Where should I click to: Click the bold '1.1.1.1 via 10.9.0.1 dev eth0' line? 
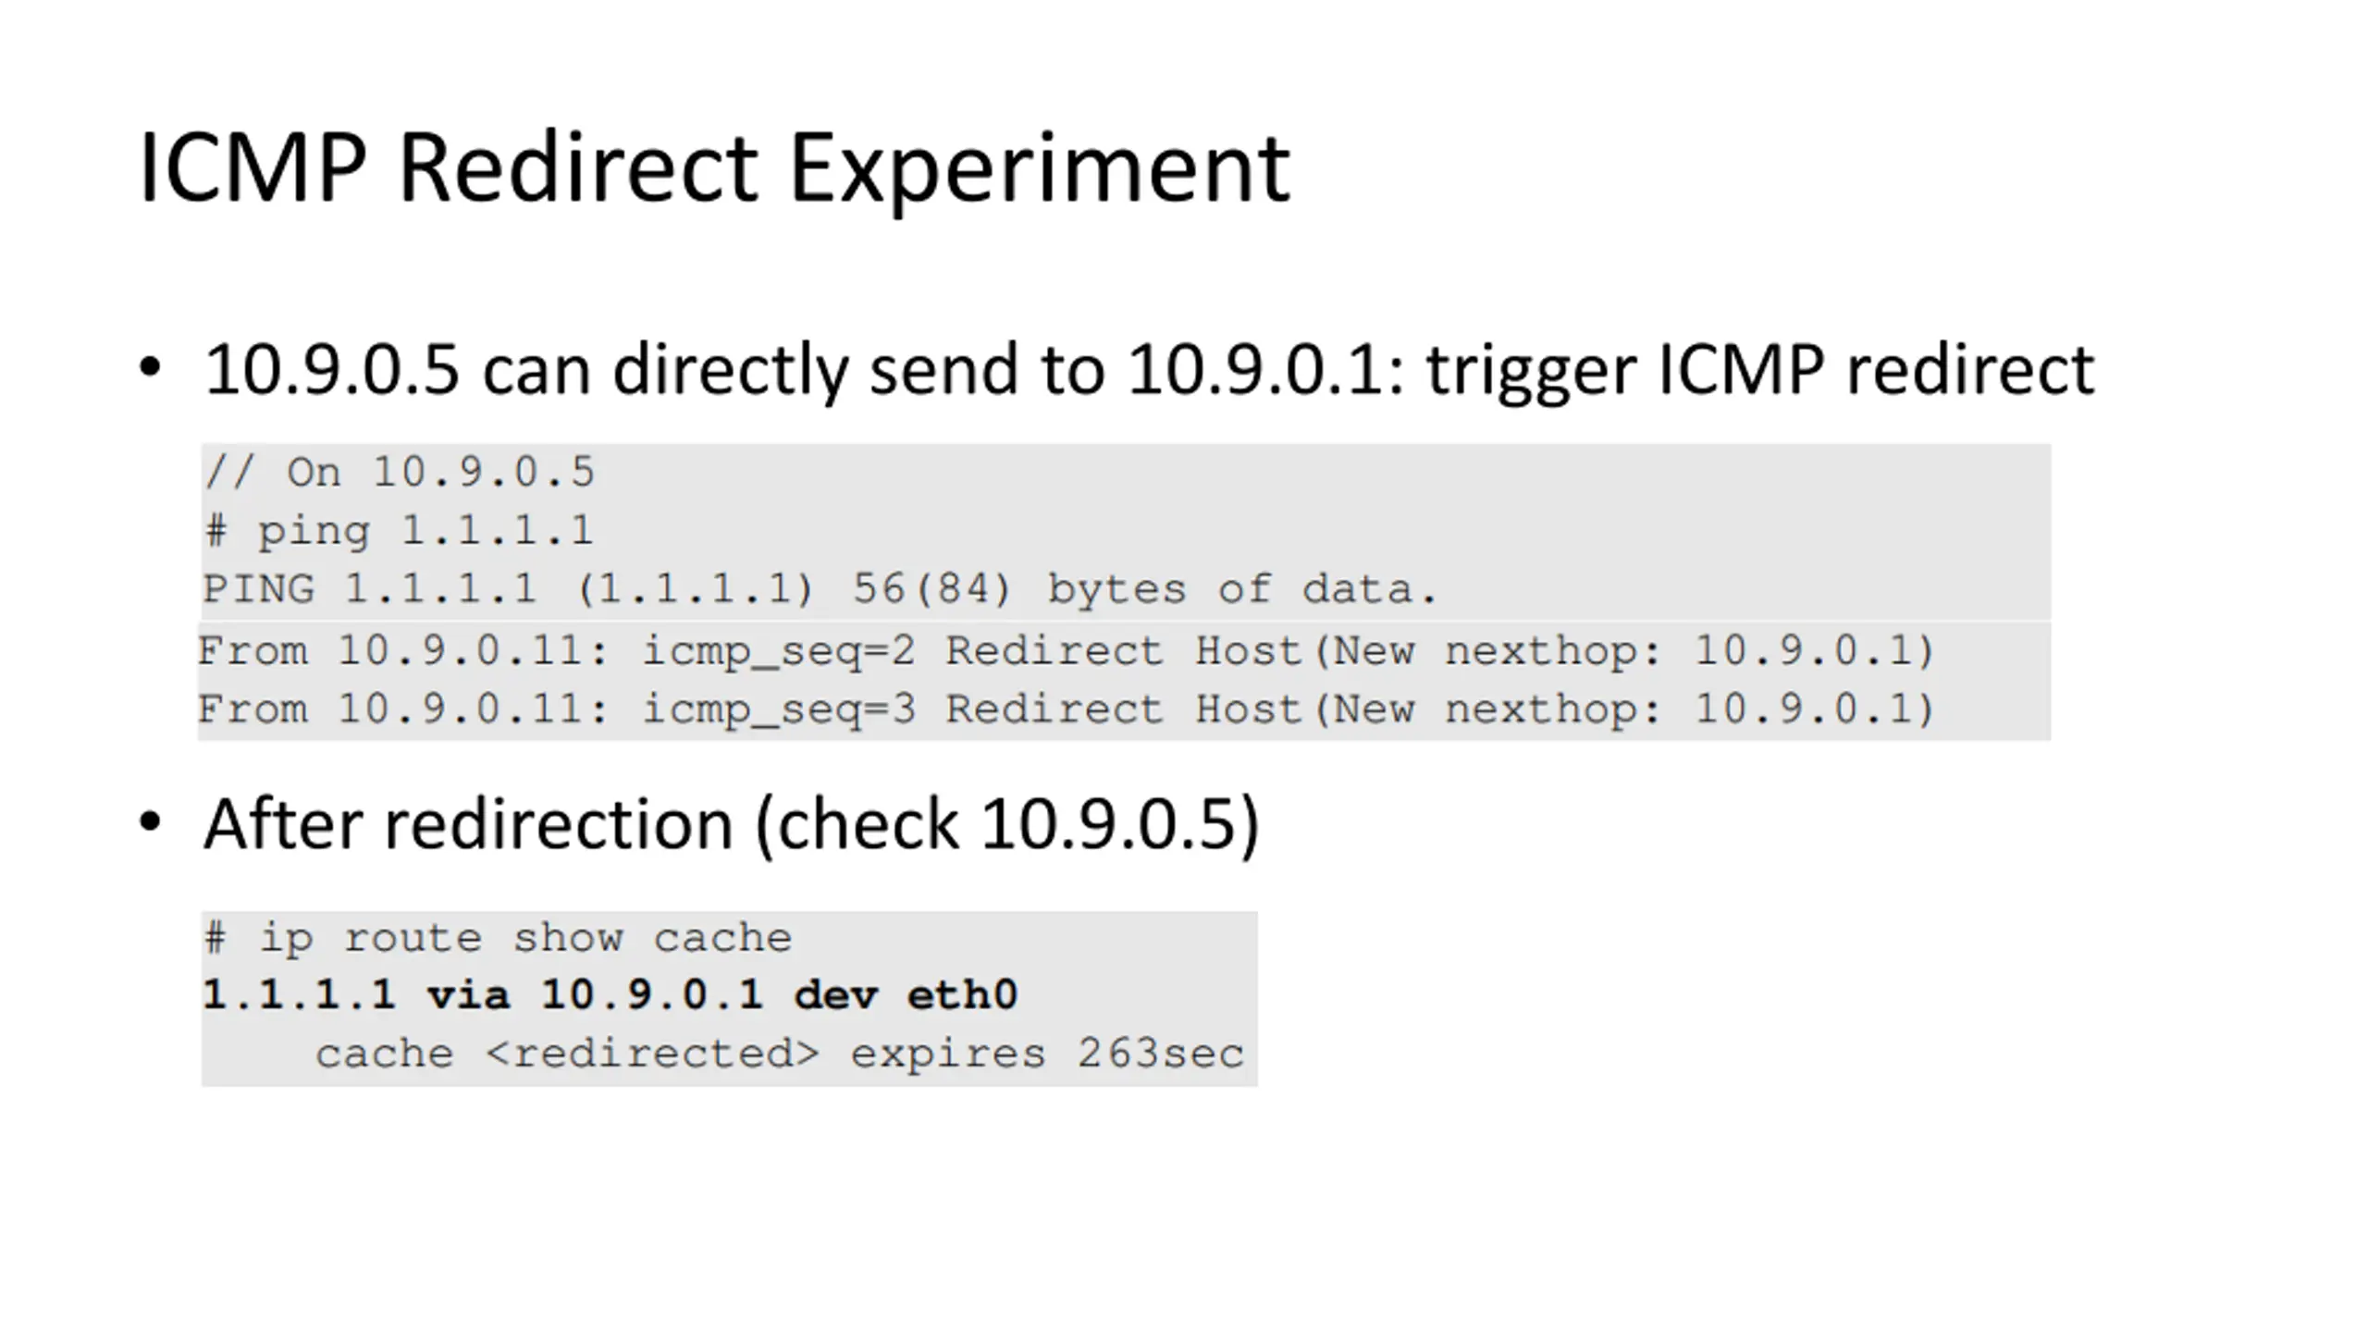click(610, 996)
